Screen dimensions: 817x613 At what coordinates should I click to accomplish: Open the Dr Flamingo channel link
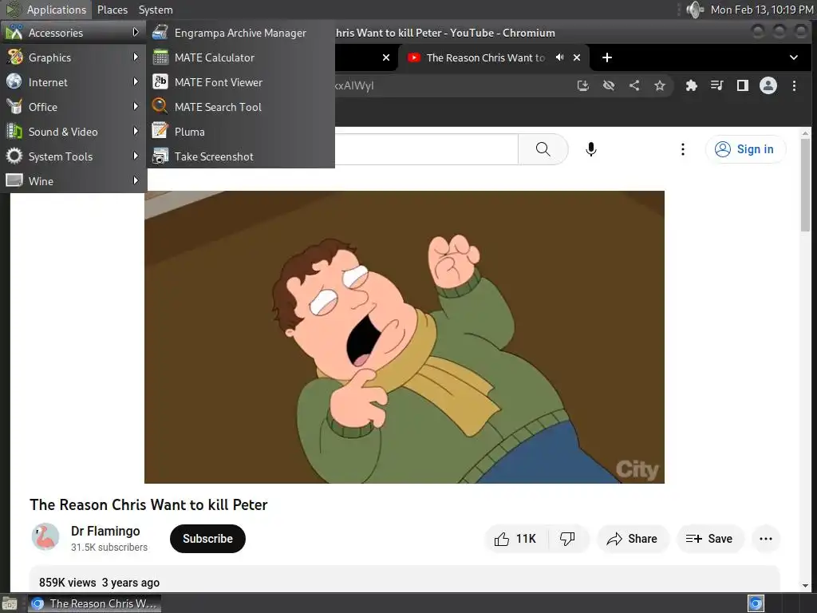pos(105,531)
